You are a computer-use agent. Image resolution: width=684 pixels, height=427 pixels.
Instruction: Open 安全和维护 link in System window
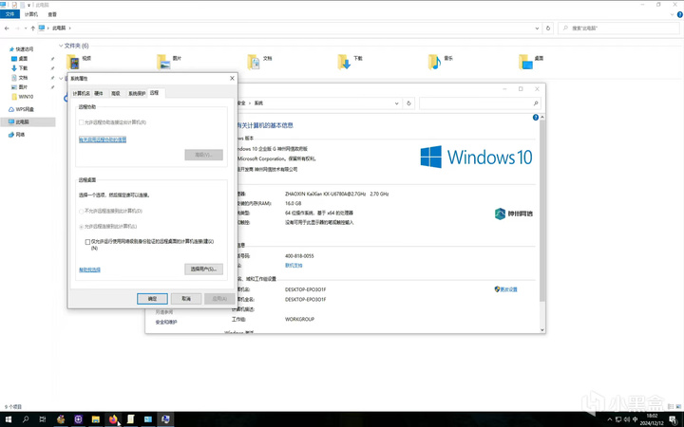click(x=166, y=322)
